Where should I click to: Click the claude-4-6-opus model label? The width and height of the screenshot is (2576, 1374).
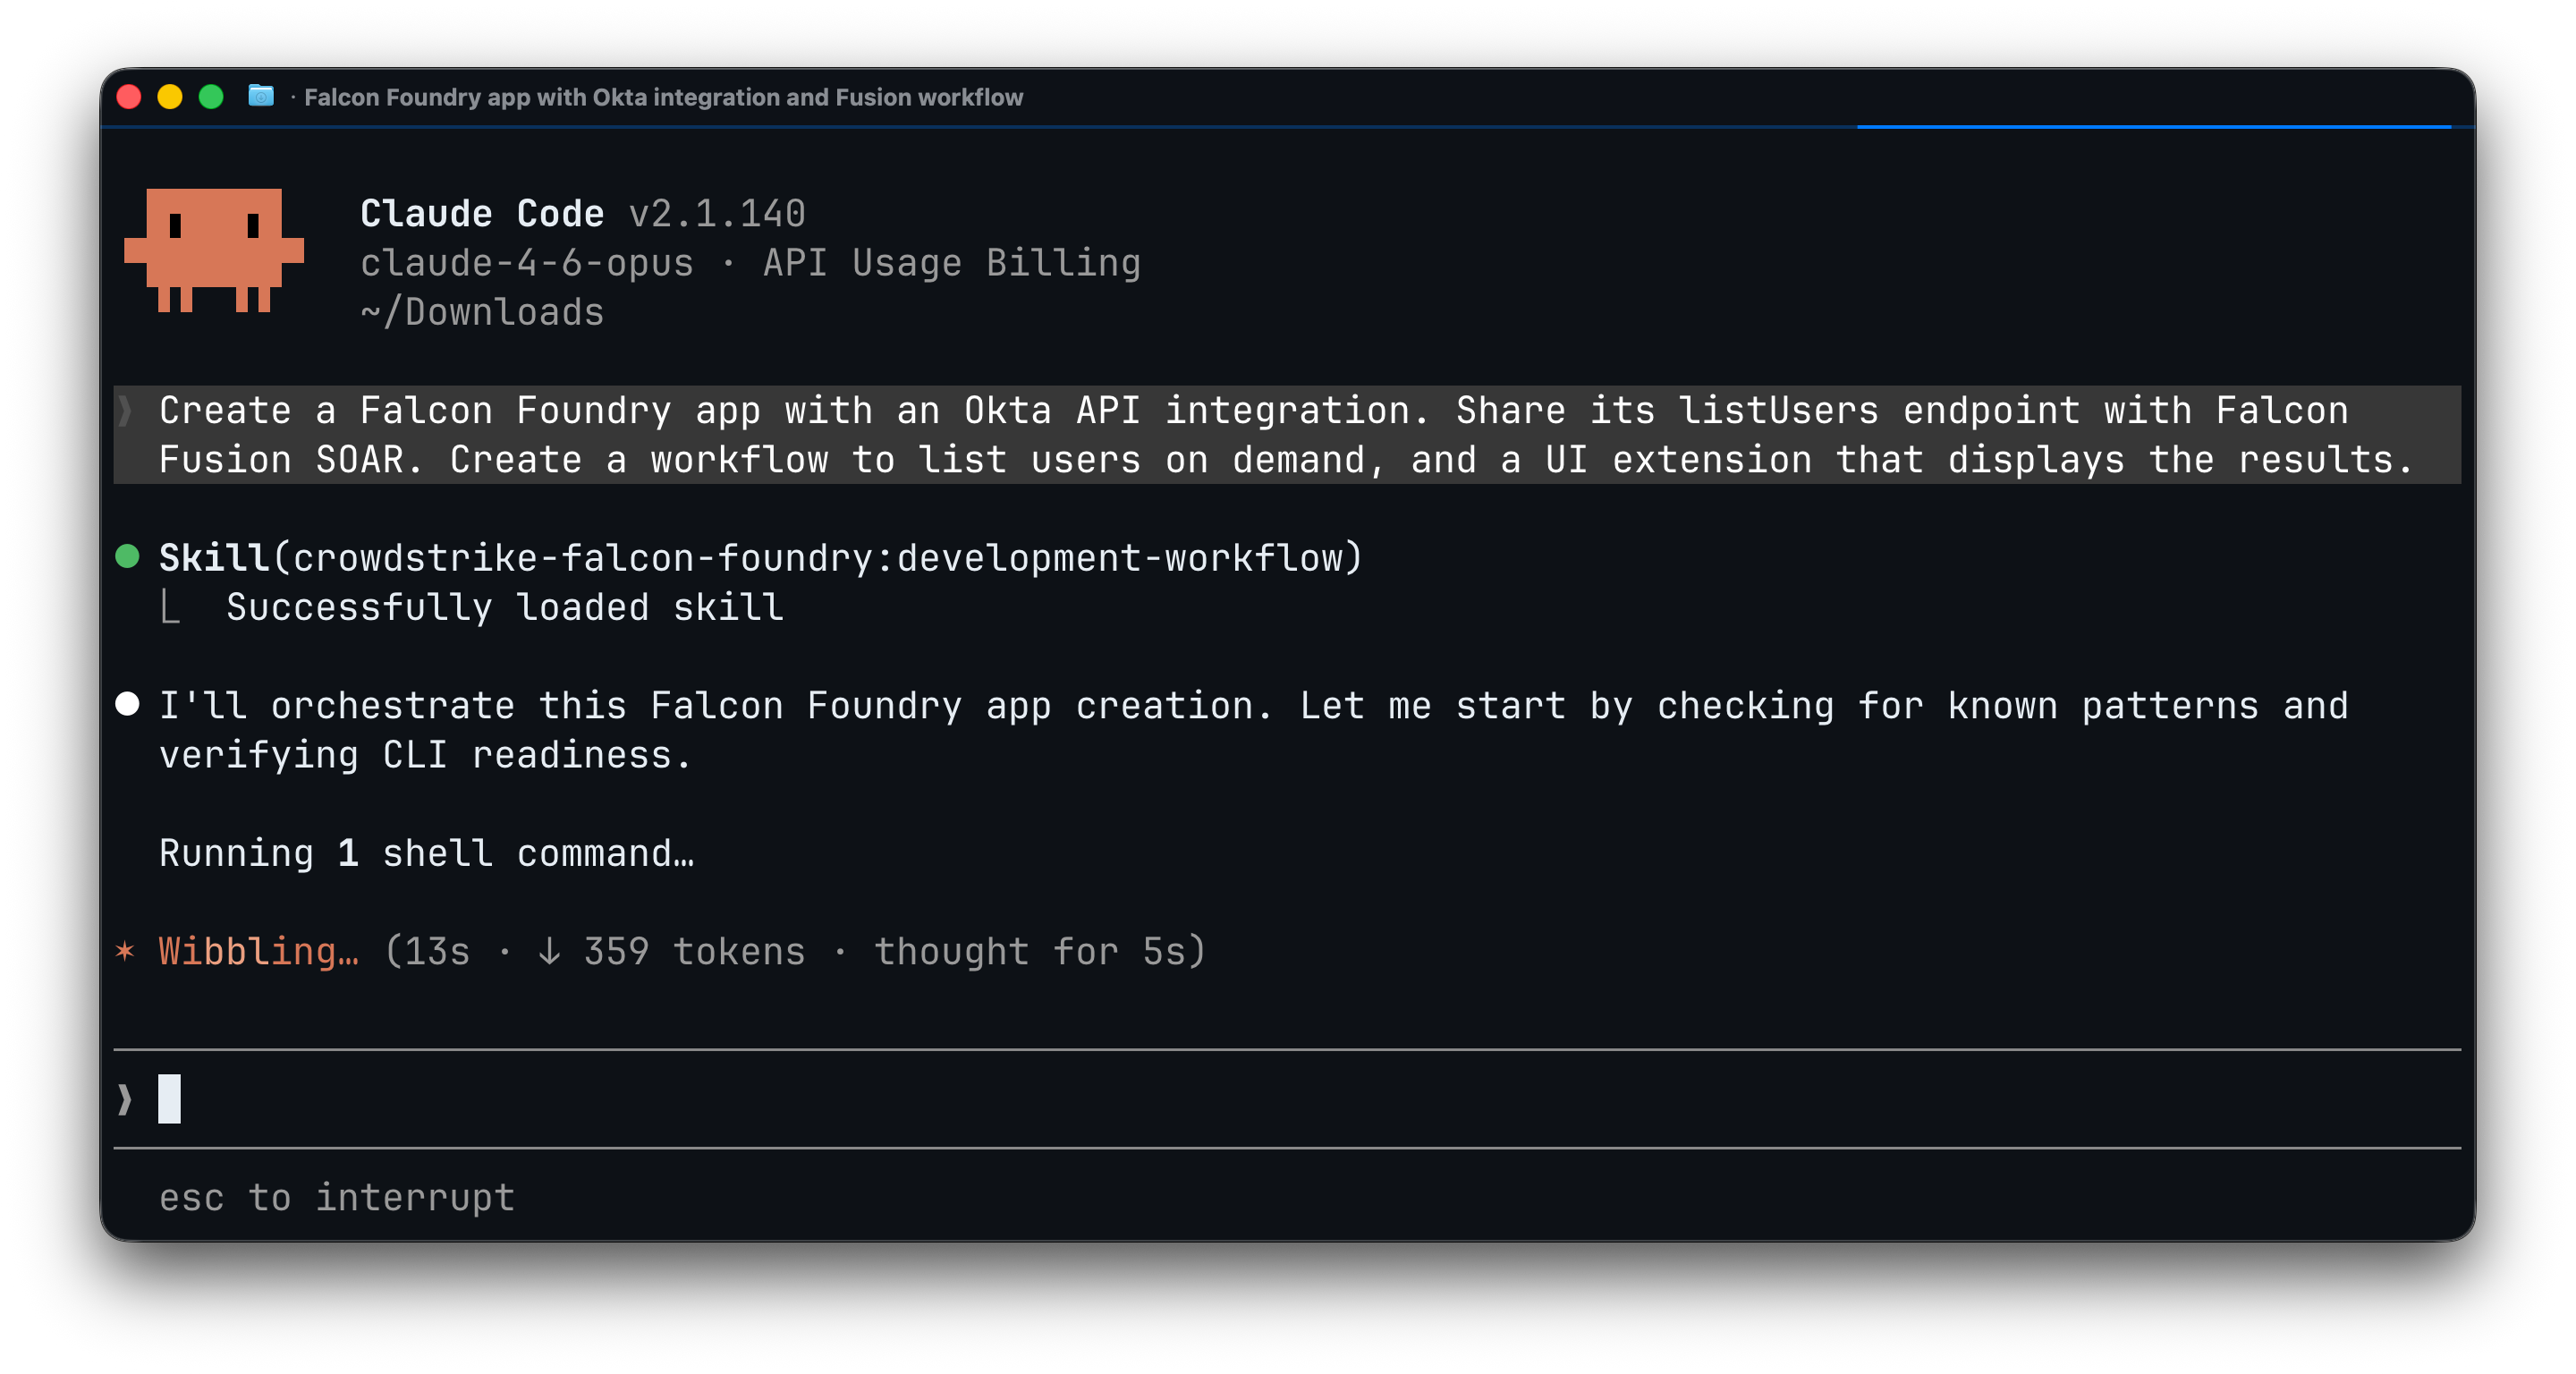[527, 263]
